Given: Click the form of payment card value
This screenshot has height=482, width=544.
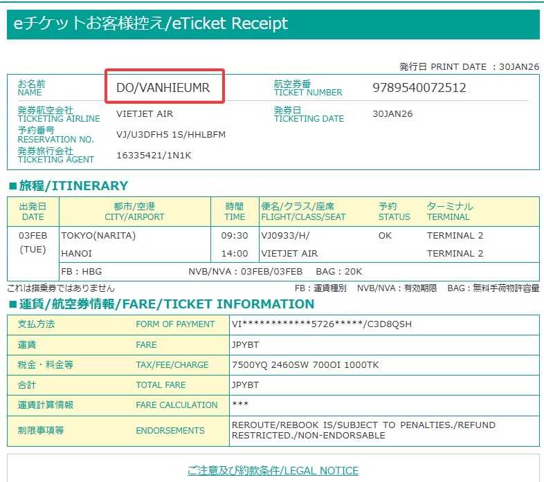Looking at the screenshot, I should pos(322,324).
